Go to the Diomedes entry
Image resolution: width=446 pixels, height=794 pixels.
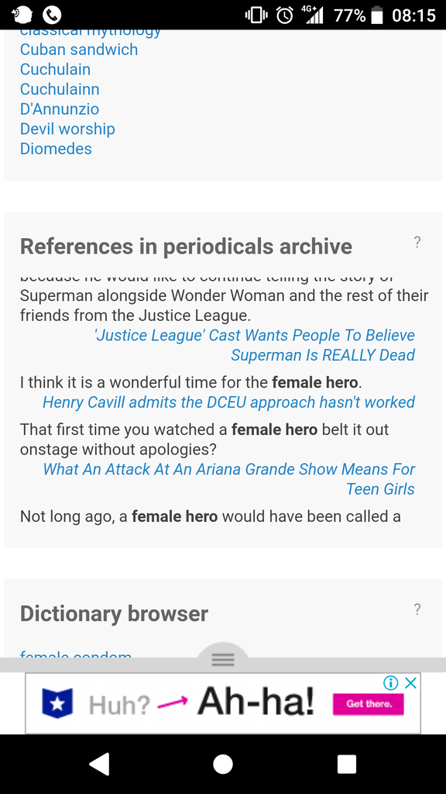56,148
